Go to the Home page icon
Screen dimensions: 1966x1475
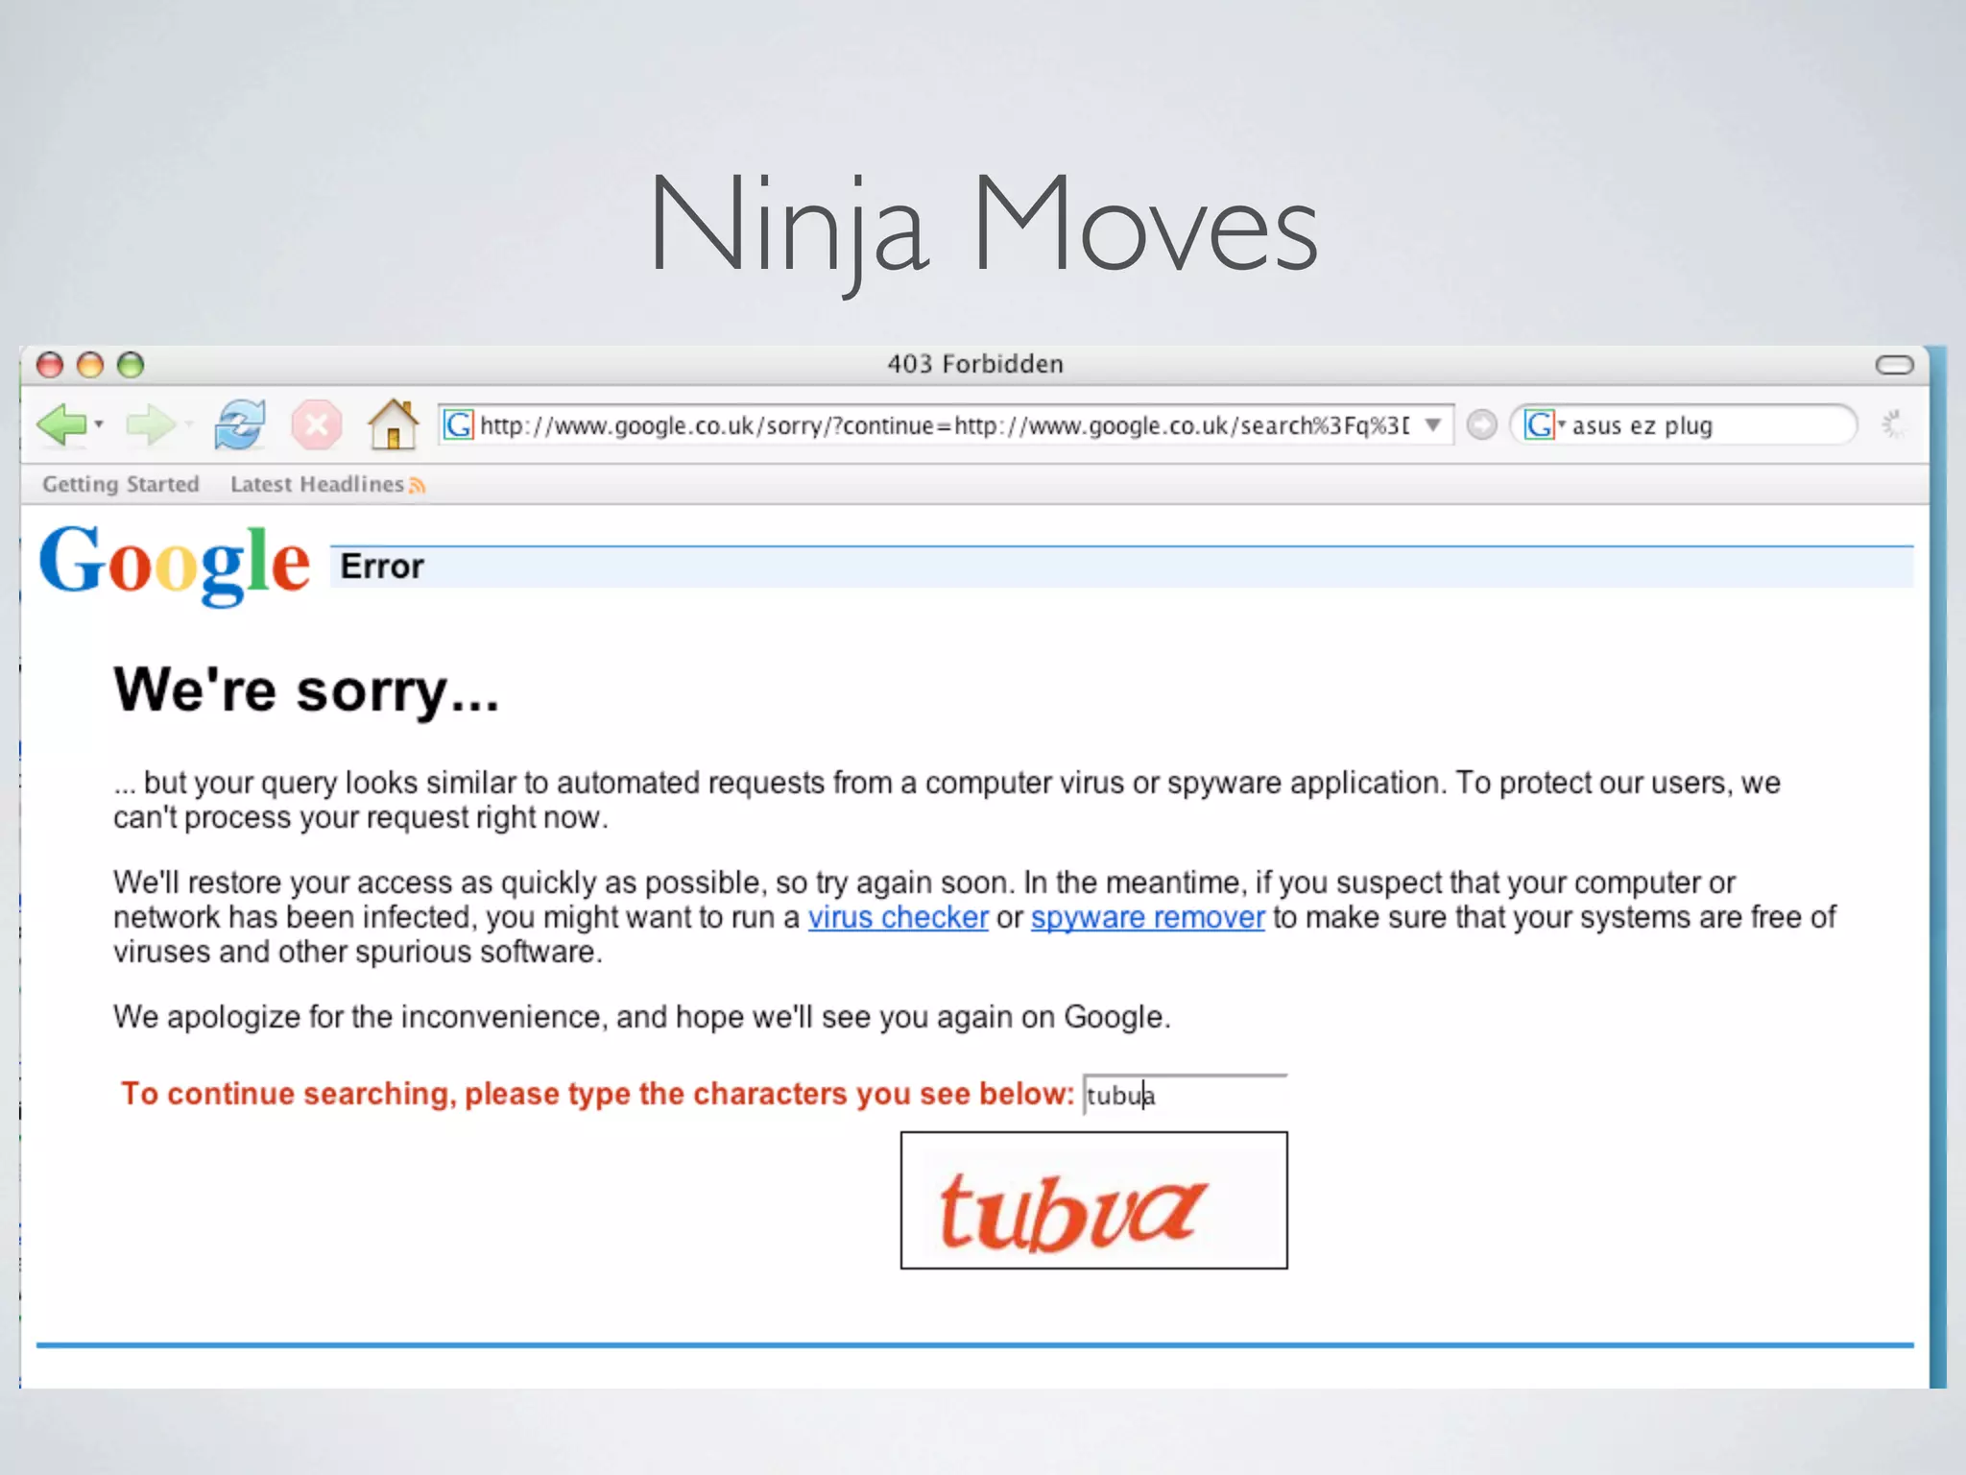tap(394, 424)
